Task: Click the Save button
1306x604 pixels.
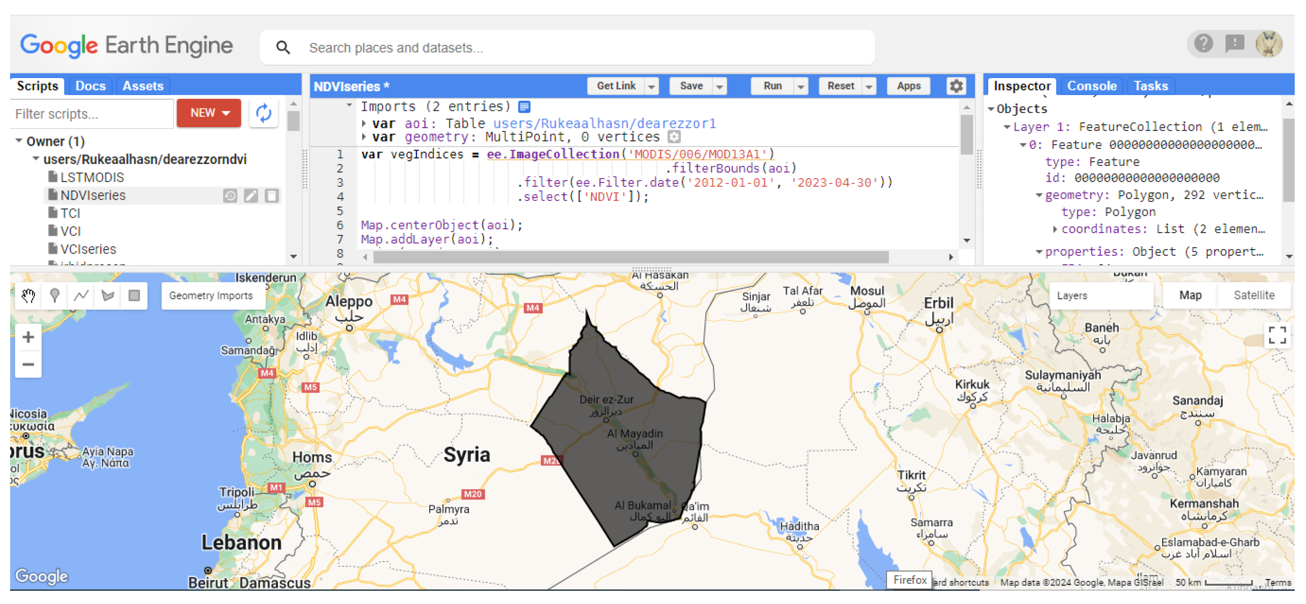Action: click(x=691, y=86)
